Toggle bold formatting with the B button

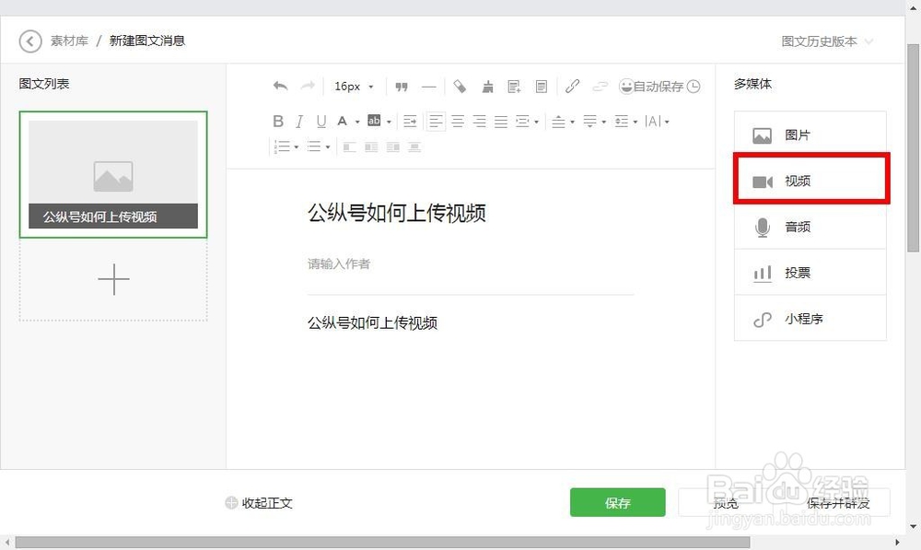point(278,121)
